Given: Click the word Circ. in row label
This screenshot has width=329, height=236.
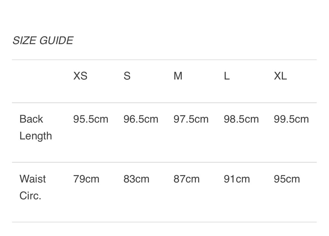Looking at the screenshot, I should [x=30, y=196].
